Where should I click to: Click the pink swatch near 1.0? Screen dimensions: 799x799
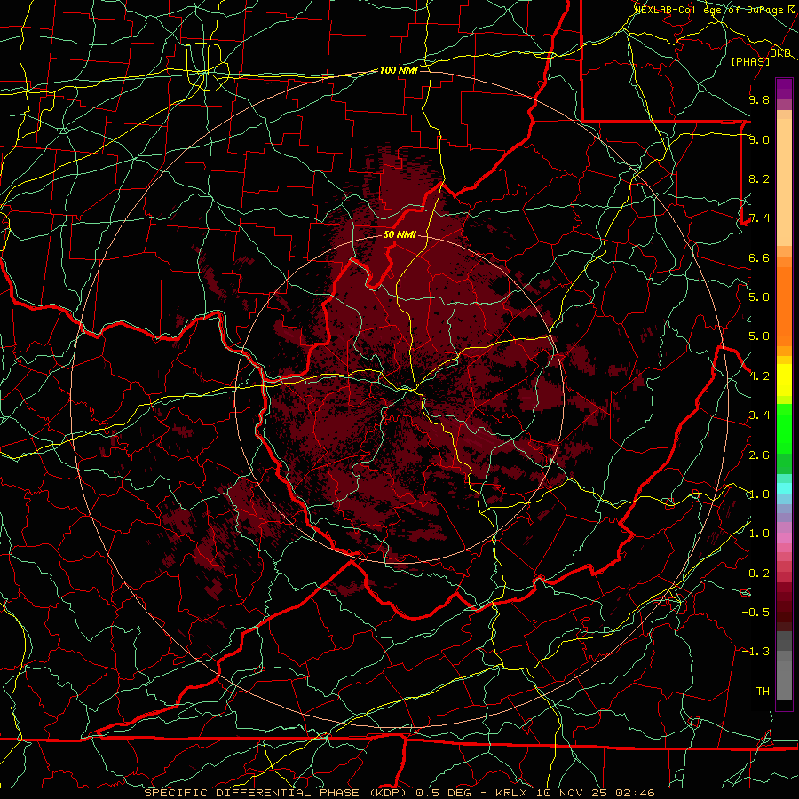(784, 538)
